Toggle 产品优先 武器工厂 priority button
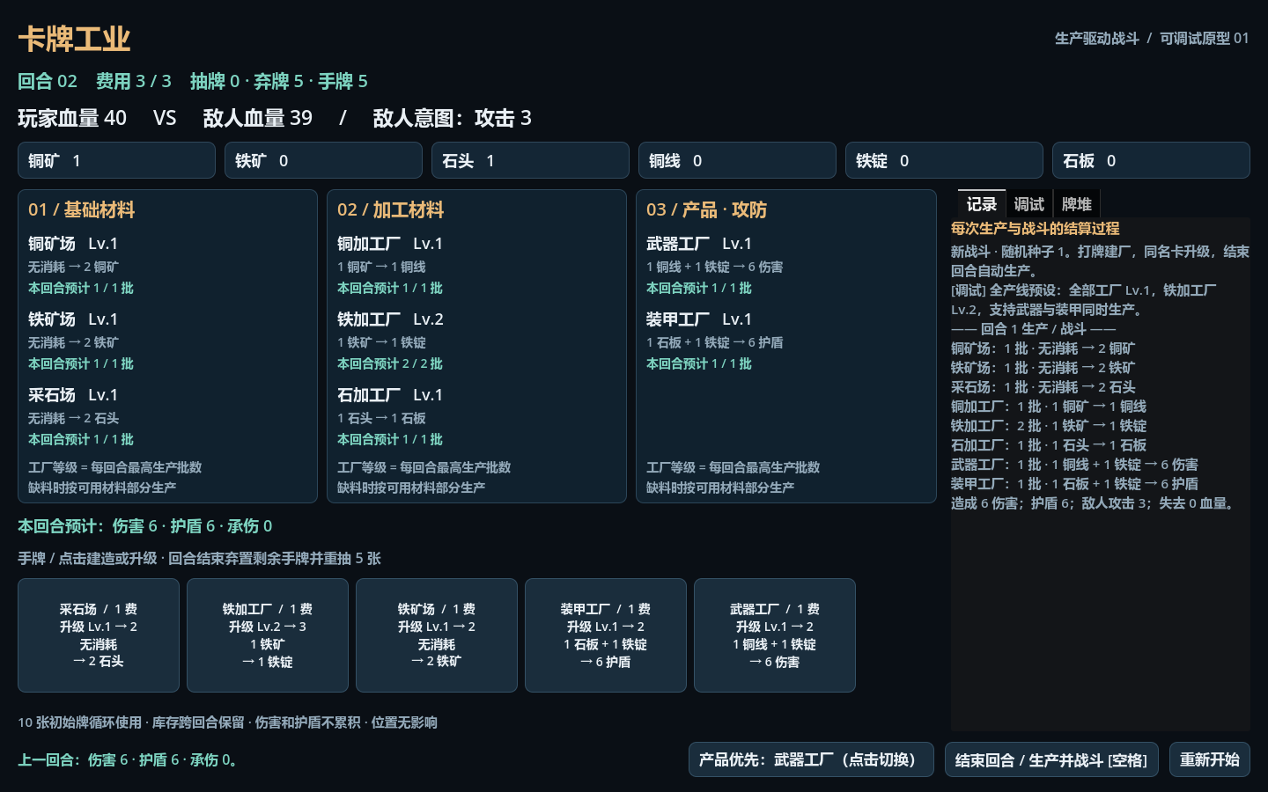Image resolution: width=1268 pixels, height=792 pixels. pyautogui.click(x=811, y=759)
